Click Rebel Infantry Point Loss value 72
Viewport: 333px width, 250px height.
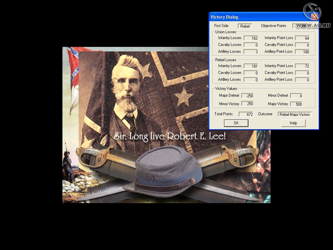click(302, 66)
